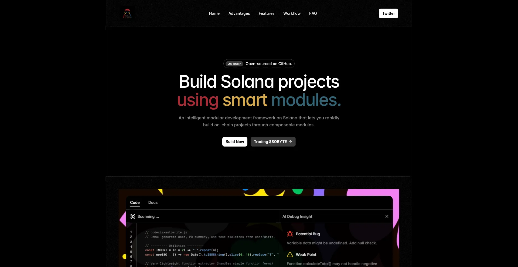Screen dimensions: 518x267
Task: Switch to the Docs tab
Action: tap(153, 202)
